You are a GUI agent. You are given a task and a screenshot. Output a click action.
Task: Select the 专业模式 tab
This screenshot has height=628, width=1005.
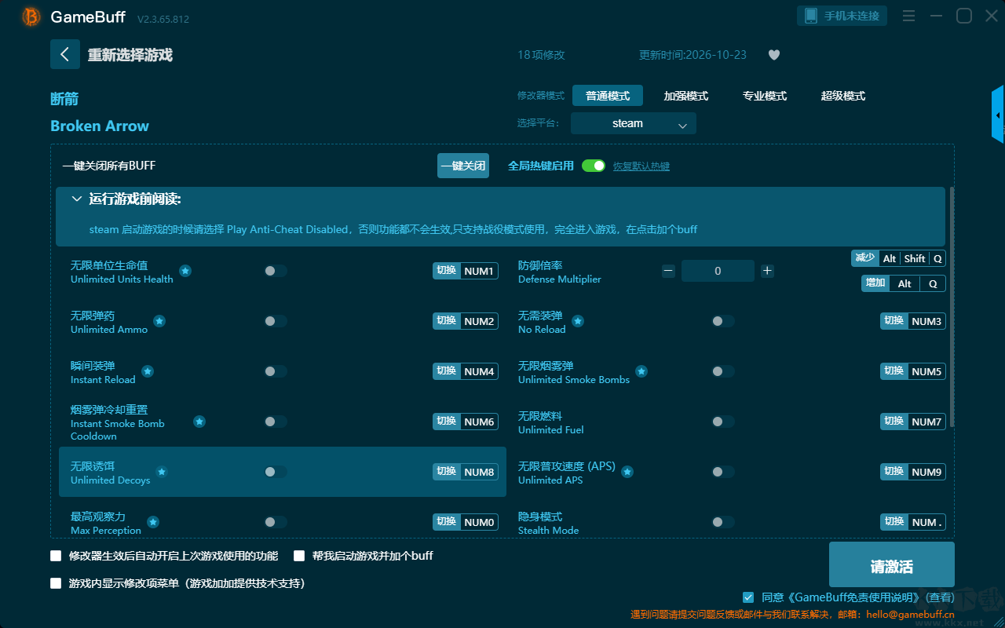point(765,96)
